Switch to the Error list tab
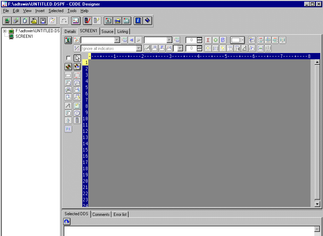 [x=120, y=215]
